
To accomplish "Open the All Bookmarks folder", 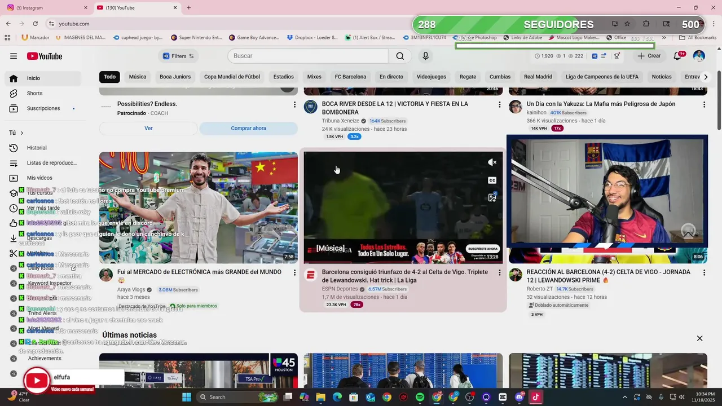I will tap(698, 38).
